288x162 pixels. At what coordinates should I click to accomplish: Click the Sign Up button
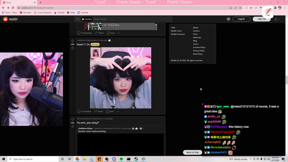pos(261,19)
